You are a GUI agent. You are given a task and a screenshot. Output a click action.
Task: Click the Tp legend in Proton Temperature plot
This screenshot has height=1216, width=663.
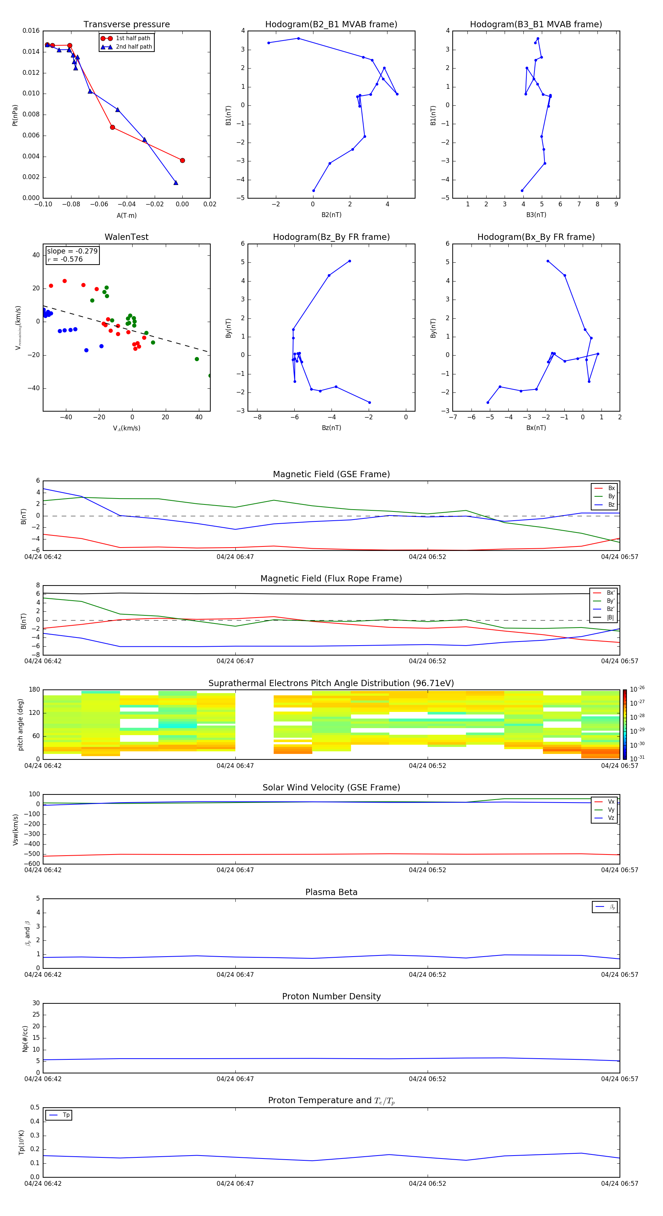tap(59, 1115)
